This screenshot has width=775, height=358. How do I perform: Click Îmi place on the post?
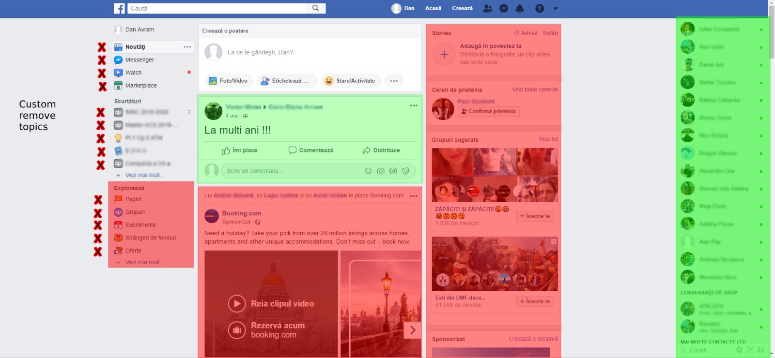[239, 150]
